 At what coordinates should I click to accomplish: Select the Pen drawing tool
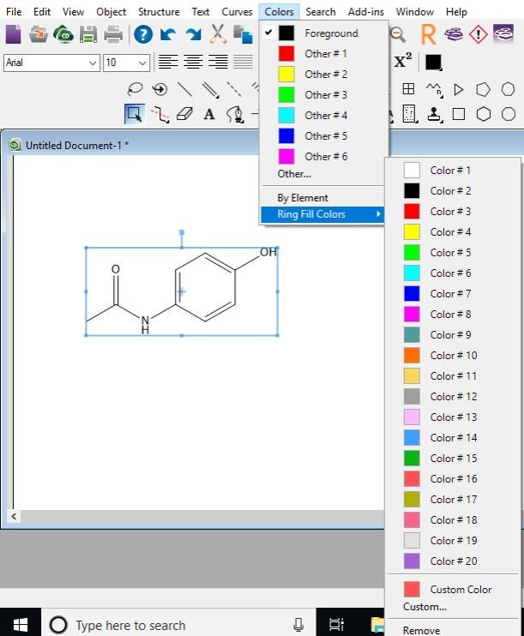(236, 114)
